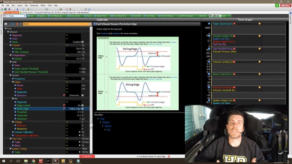Click the orange marker on Throttle Position graph

[260, 36]
